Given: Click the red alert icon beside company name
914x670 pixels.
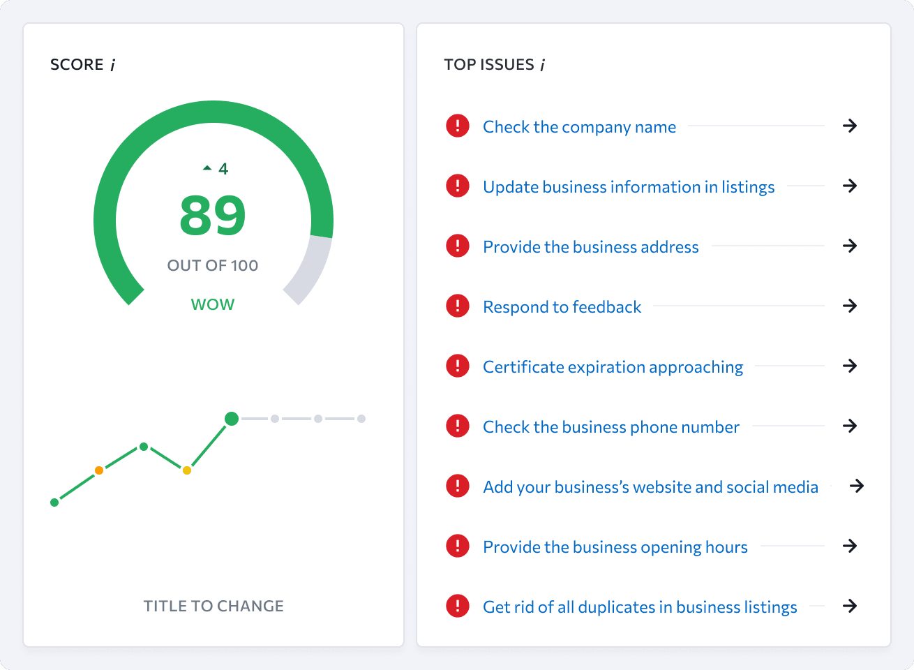Looking at the screenshot, I should [458, 126].
